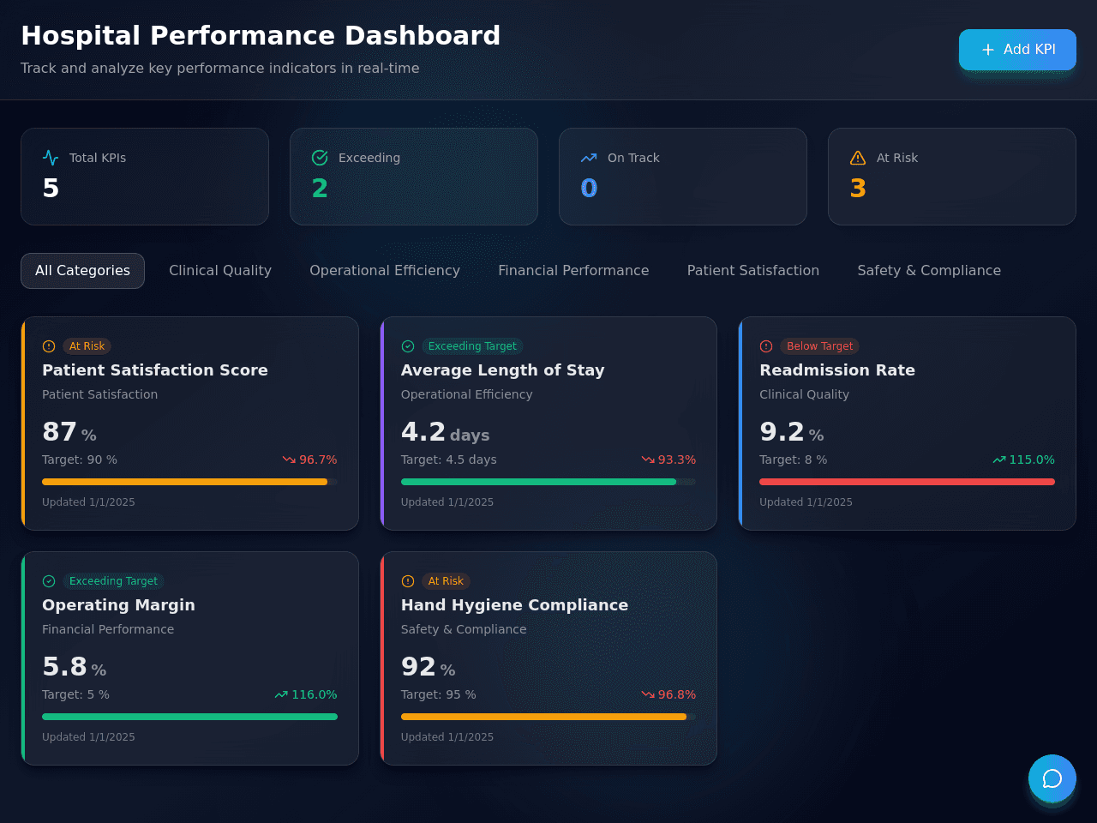
Task: Click the Add KPI button
Action: click(x=1017, y=50)
